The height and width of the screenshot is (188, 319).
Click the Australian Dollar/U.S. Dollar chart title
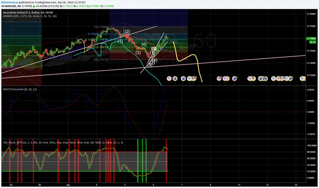tap(28, 13)
